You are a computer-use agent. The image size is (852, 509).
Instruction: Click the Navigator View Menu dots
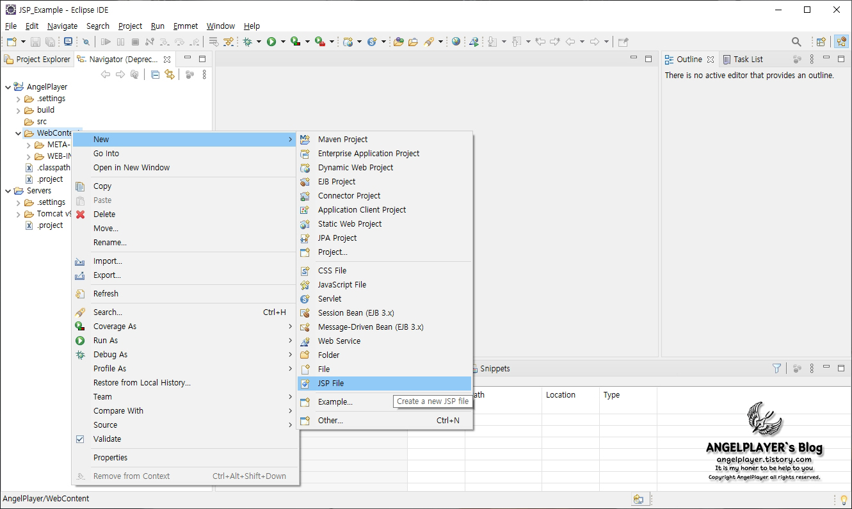(x=204, y=75)
